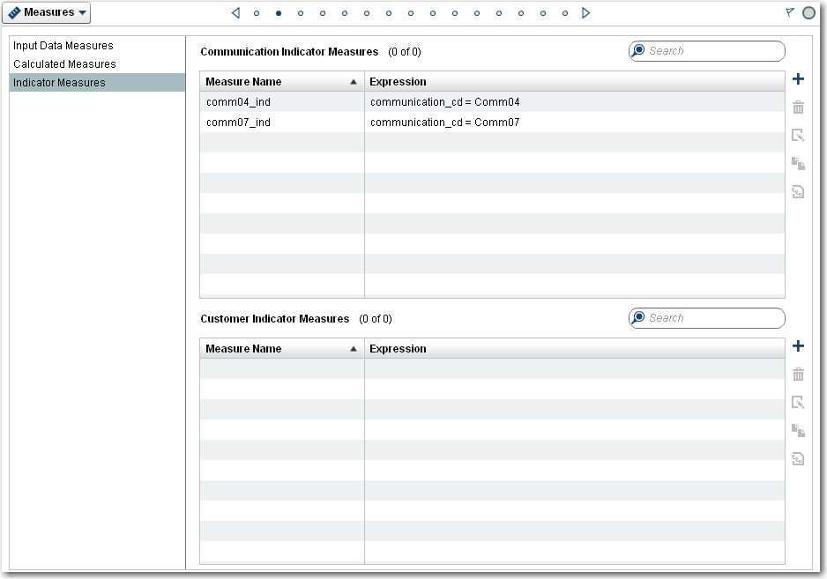Open the filter icon in the top right

(x=788, y=11)
